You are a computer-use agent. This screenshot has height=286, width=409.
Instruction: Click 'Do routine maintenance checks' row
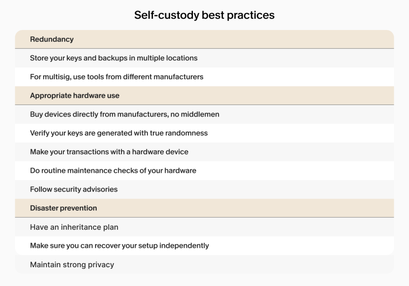pos(204,171)
